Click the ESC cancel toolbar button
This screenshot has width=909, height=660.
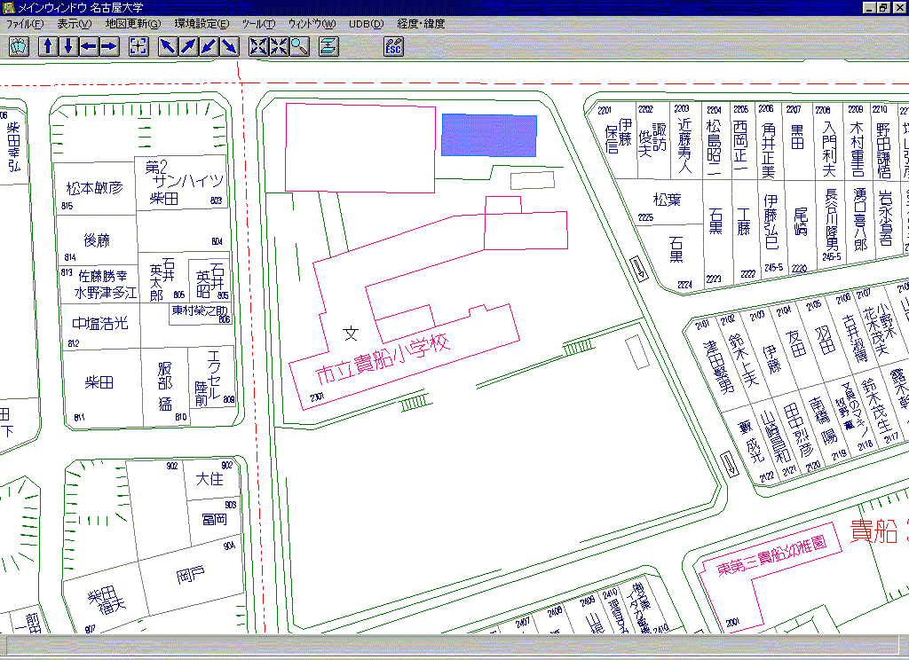(394, 47)
